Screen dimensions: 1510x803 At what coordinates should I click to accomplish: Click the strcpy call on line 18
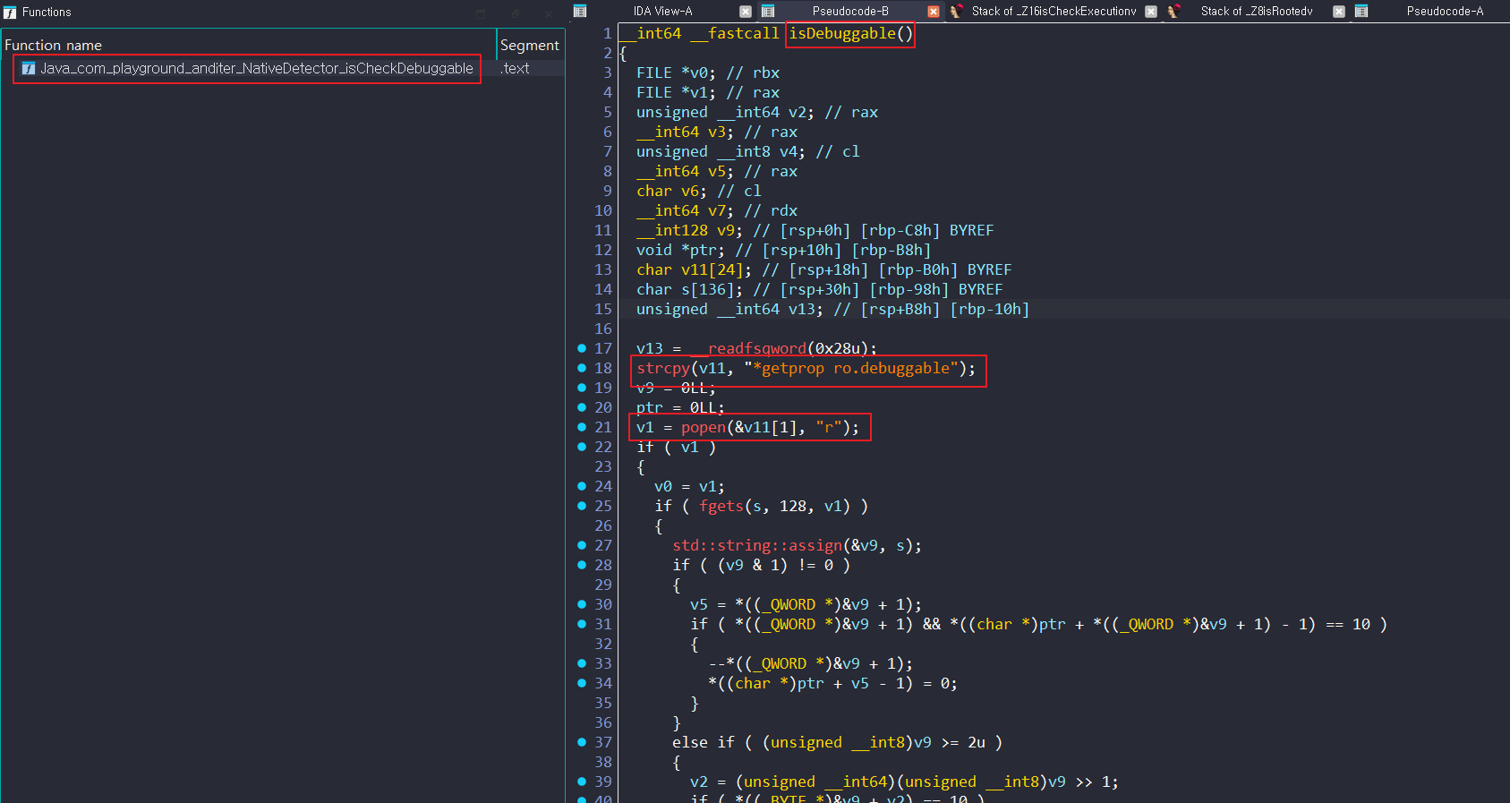coord(663,368)
